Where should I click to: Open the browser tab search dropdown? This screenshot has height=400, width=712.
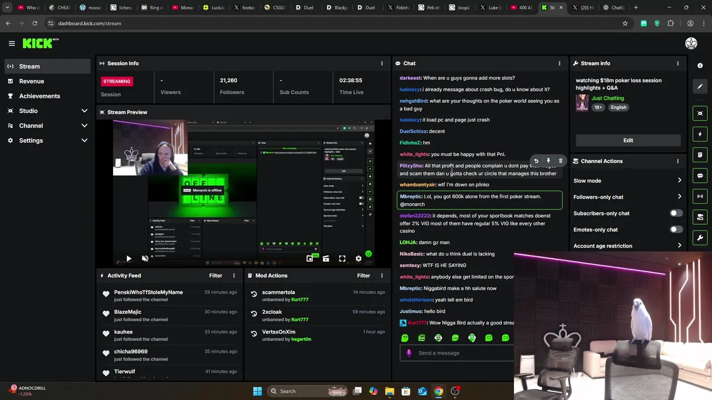coord(7,8)
